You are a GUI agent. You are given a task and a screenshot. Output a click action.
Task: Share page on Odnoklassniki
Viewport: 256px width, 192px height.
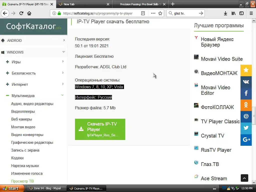[246, 105]
